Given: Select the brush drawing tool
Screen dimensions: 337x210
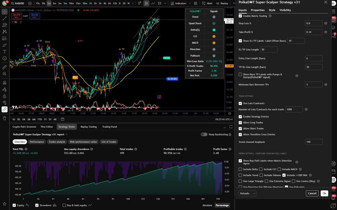Looking at the screenshot, I should [x=4, y=45].
